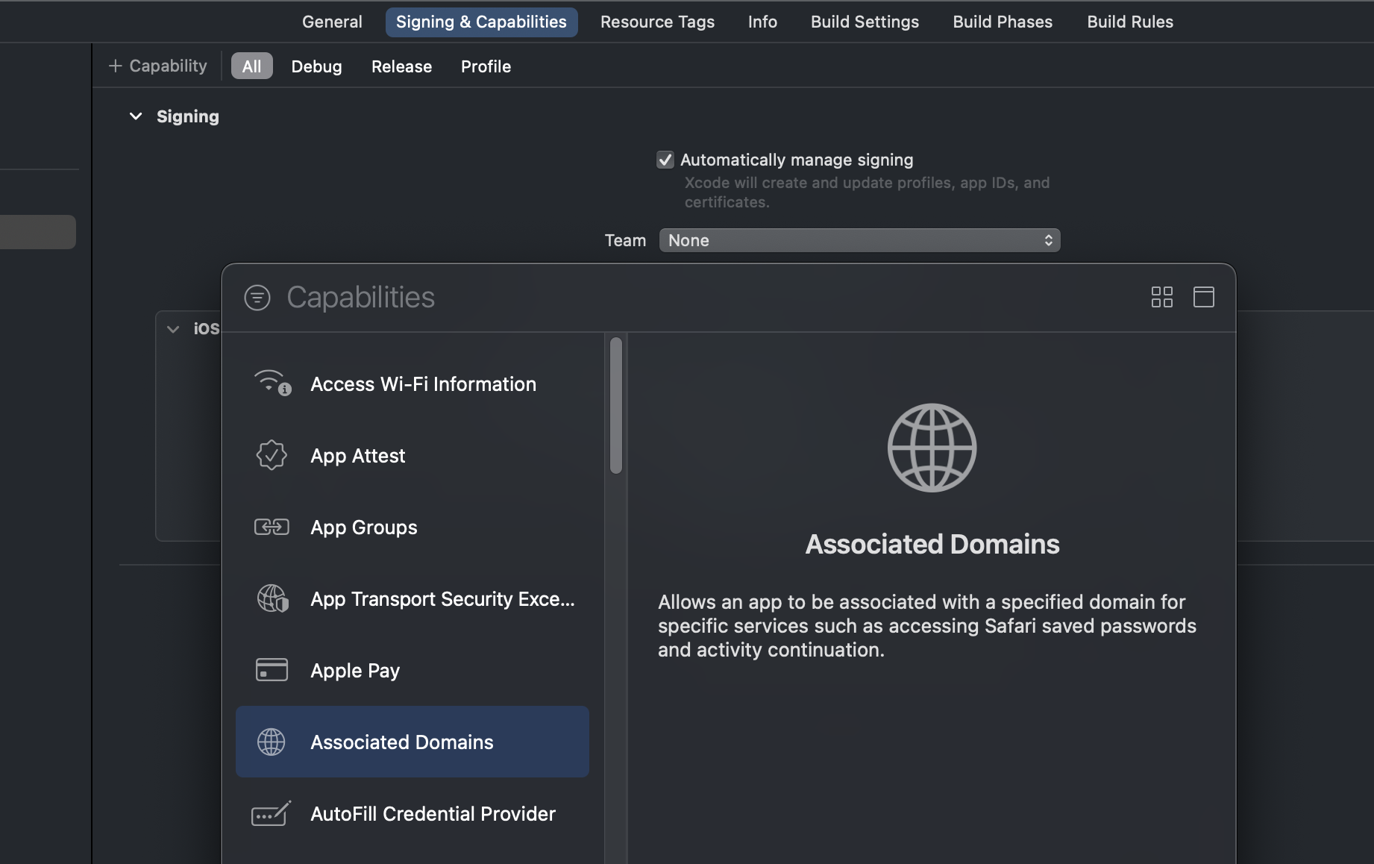Screen dimensions: 1374x864
Task: Select App Transport Security Exce... row
Action: (x=412, y=598)
